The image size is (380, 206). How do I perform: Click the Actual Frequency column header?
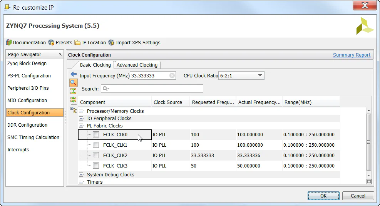tap(259, 102)
